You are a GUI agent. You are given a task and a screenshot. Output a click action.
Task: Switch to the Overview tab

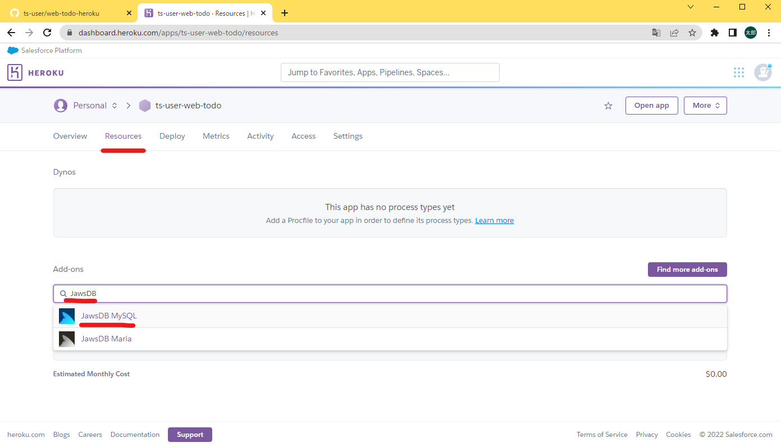(x=70, y=136)
